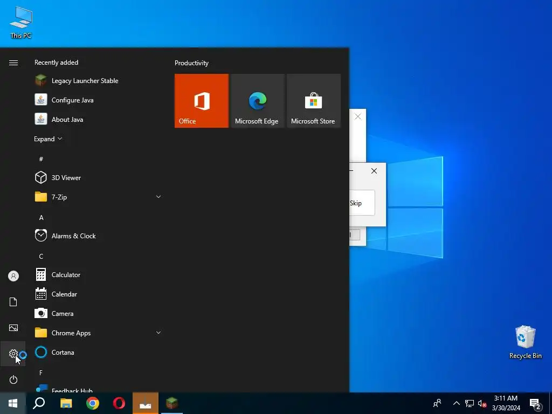Expand Start menu with hamburger icon

click(13, 63)
